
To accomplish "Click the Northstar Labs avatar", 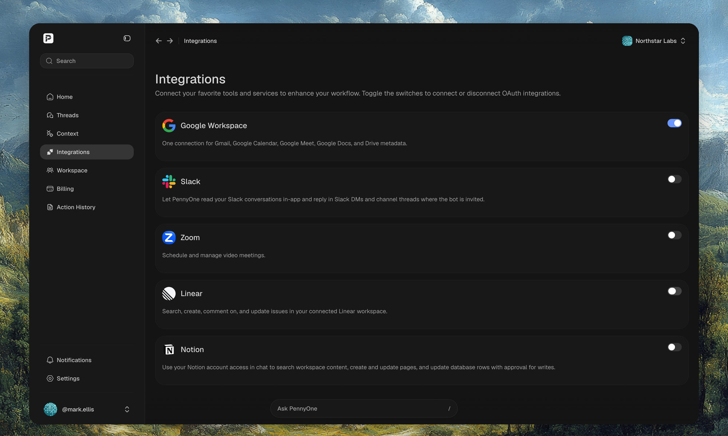I will coord(627,41).
